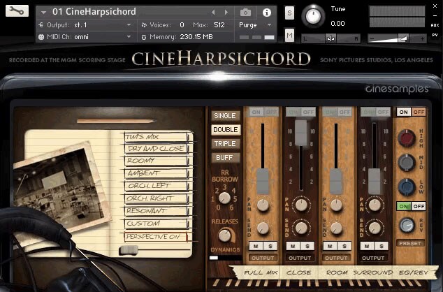Open the camera snapshot view
Viewport: 443px width, 292px height.
pyautogui.click(x=246, y=12)
